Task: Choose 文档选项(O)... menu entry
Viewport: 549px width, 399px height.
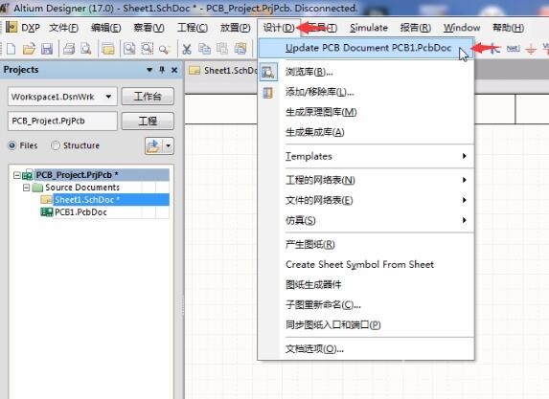Action: tap(366, 349)
